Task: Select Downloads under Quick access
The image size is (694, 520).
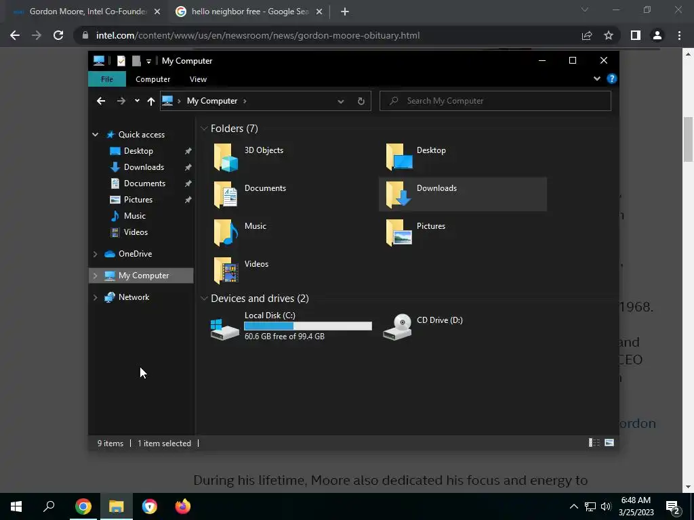Action: pyautogui.click(x=144, y=167)
